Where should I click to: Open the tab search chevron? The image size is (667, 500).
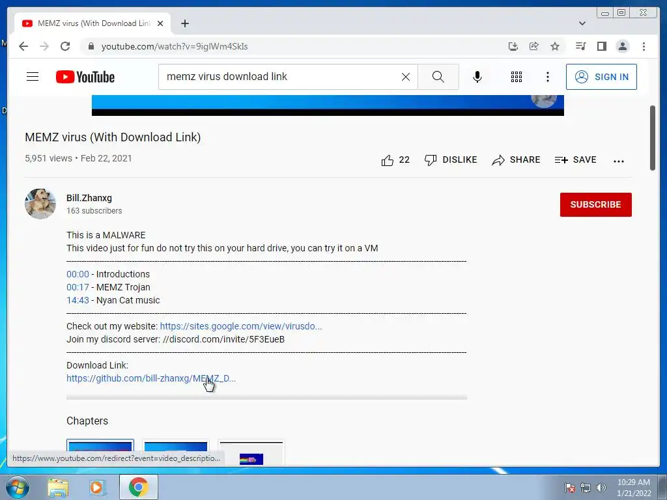tap(582, 23)
